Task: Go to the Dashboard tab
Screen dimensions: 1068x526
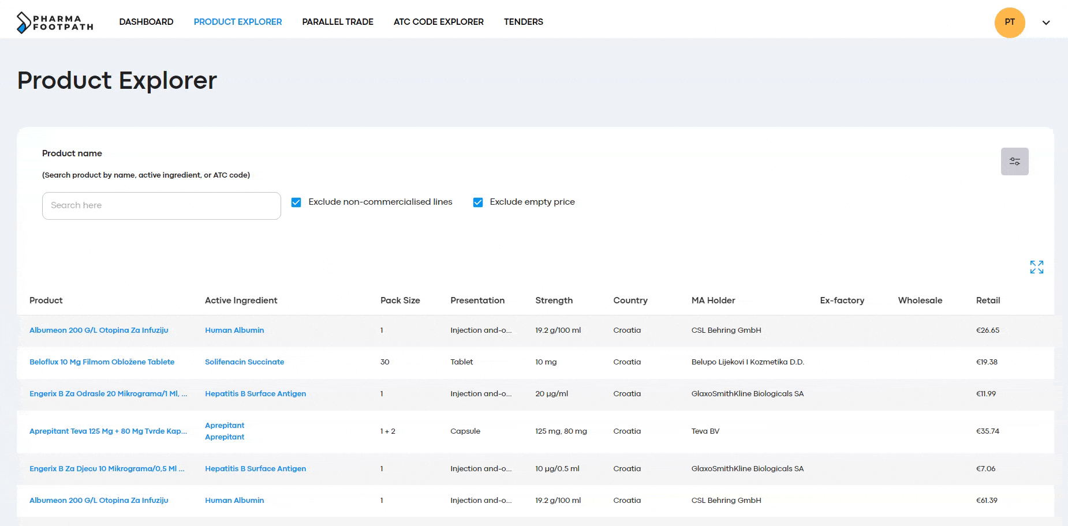Action: coord(146,22)
